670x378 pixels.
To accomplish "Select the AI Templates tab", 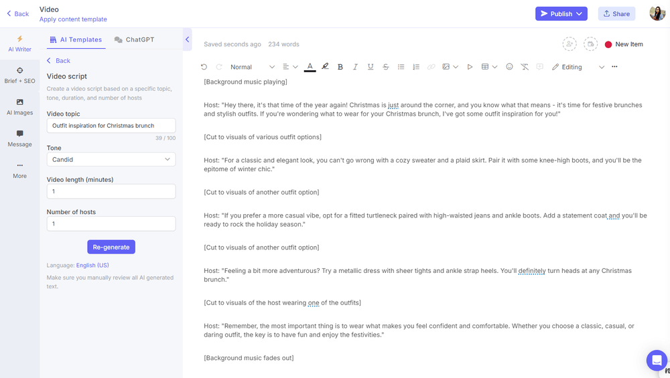I will coord(76,39).
